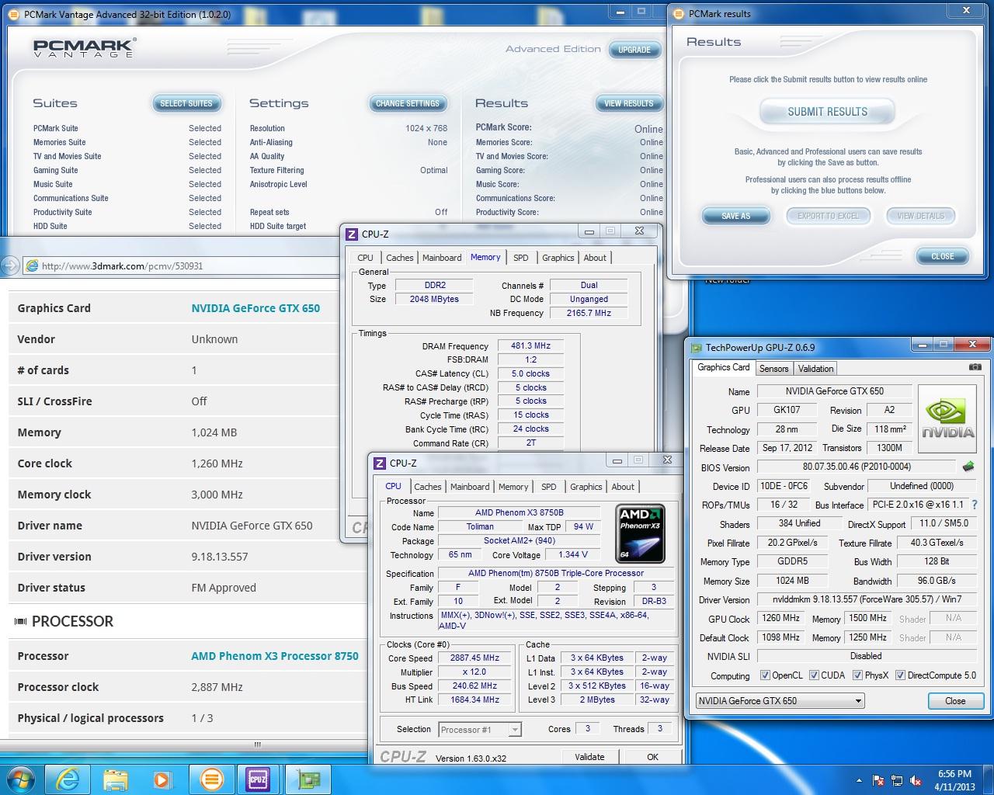Screen dimensions: 994x795
Task: Click the PCMark Vantage main window title icon
Action: tap(15, 13)
